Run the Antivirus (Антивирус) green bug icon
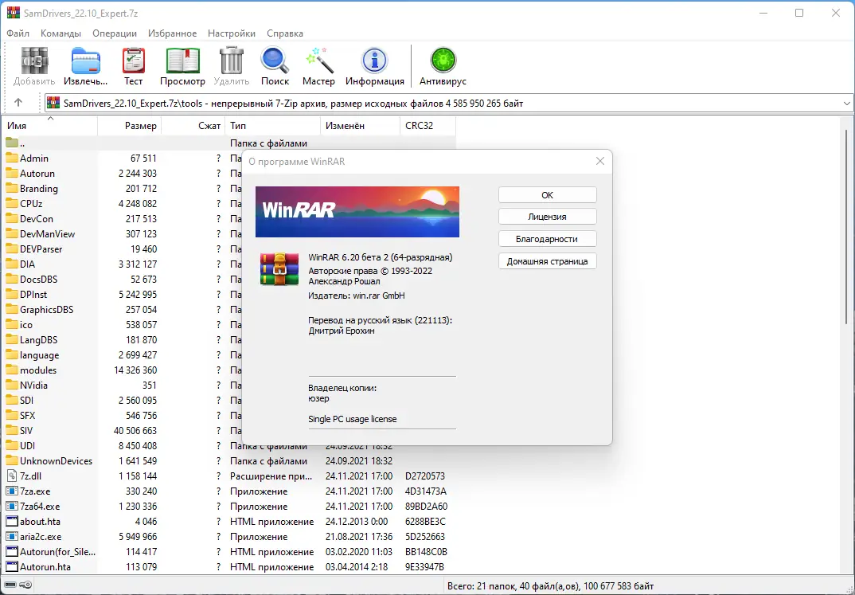Viewport: 855px width, 595px height. (443, 61)
